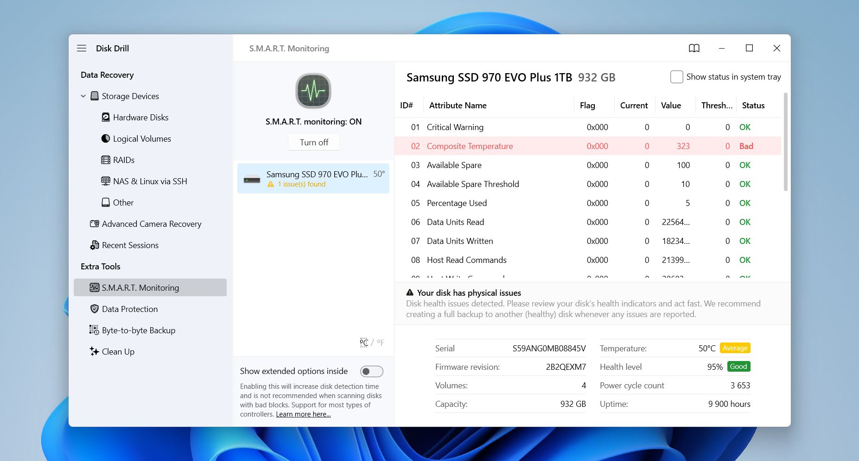
Task: Go to Recent Sessions
Action: [130, 245]
